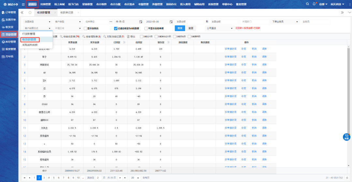The width and height of the screenshot is (352, 182).
Task: Click the blue 搜索 search button
Action: click(180, 28)
